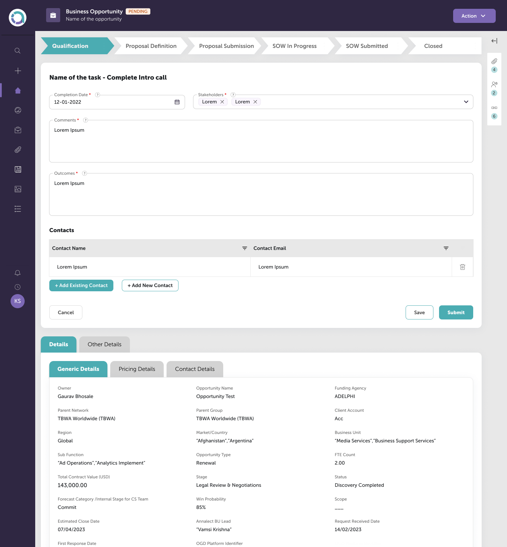This screenshot has height=547, width=507.
Task: Click the sidebar image gallery icon
Action: click(x=18, y=189)
